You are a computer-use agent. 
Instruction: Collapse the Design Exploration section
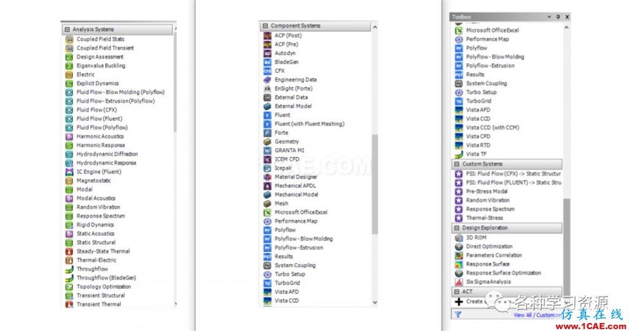click(456, 228)
